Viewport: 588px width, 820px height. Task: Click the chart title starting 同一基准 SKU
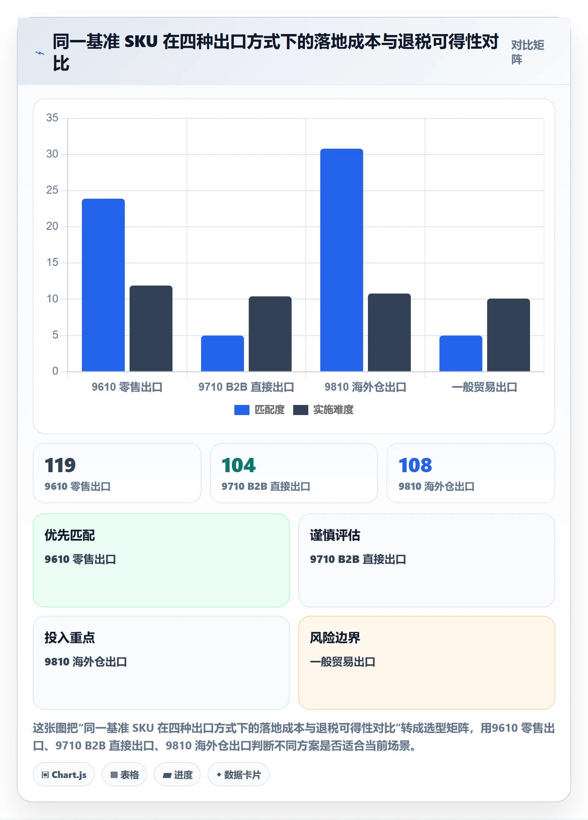coord(276,53)
